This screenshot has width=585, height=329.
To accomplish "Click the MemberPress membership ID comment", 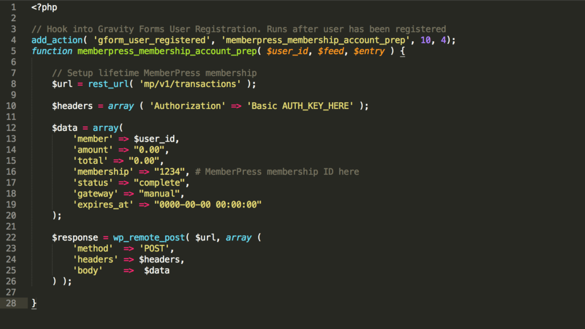I will point(277,171).
